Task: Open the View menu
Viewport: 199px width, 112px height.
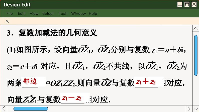Action: pos(34,14)
